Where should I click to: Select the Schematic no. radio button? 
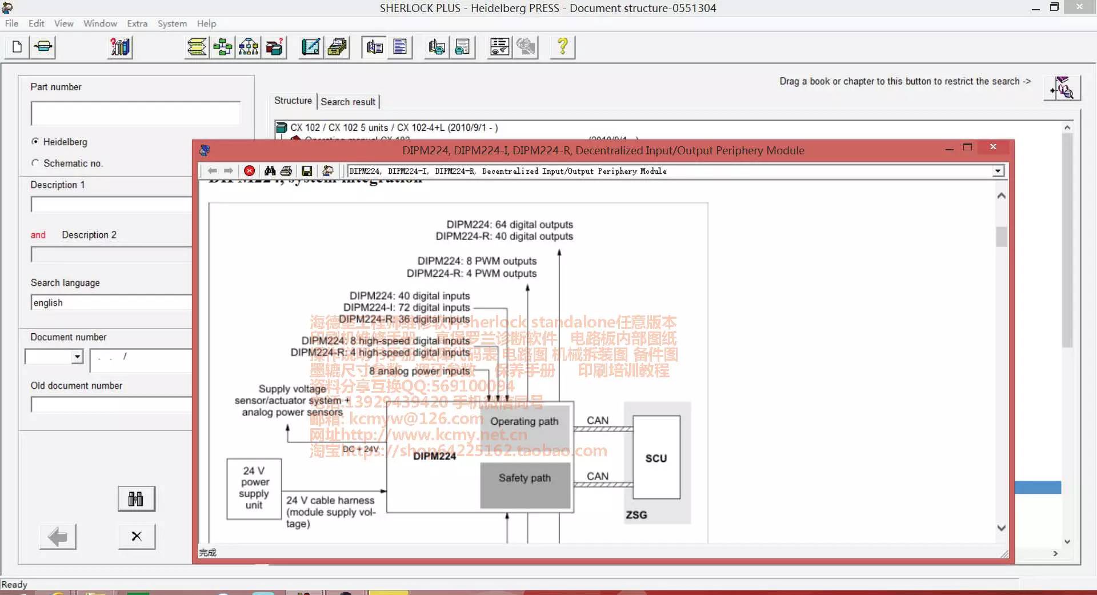(35, 163)
